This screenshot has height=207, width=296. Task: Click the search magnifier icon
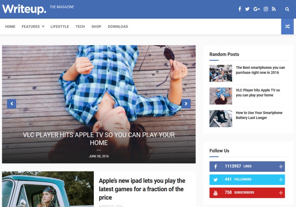(x=287, y=9)
